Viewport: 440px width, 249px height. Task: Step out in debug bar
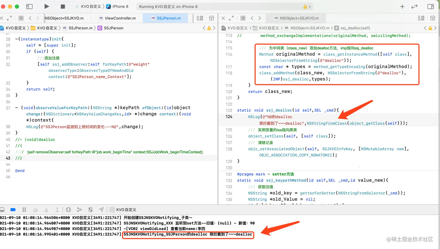[x=57, y=209]
